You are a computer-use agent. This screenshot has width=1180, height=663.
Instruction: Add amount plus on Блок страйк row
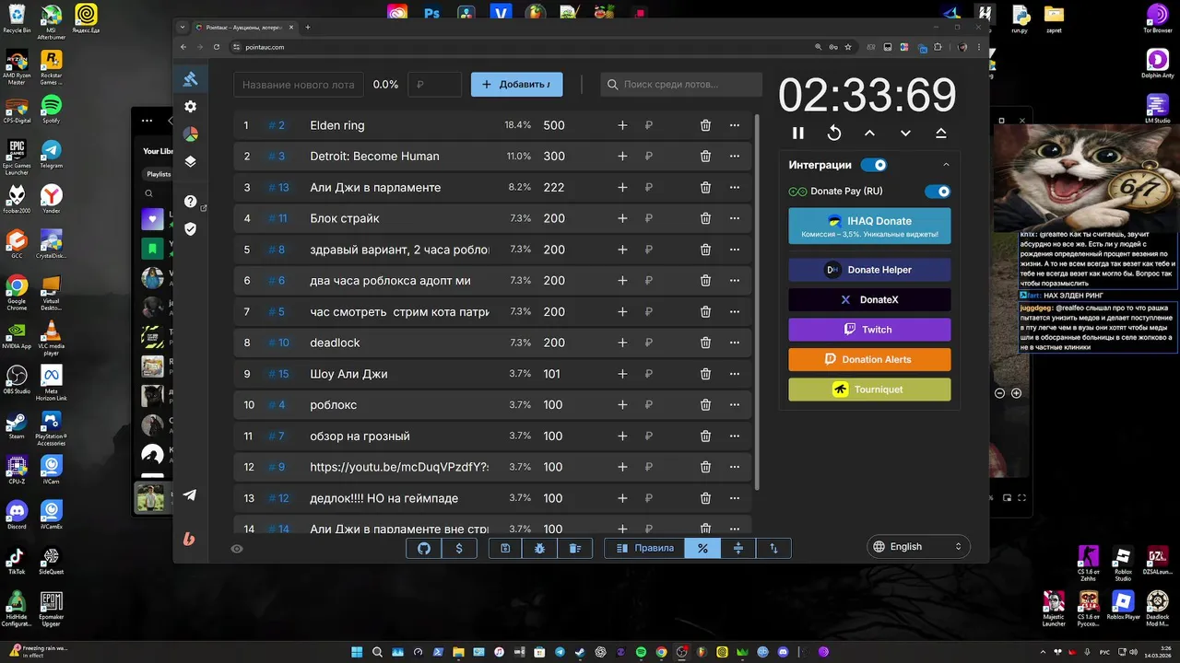tap(622, 218)
